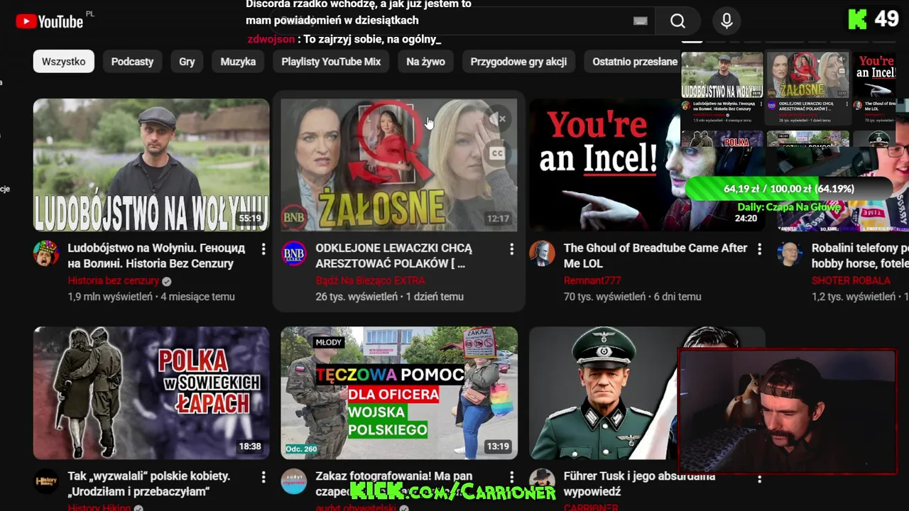The width and height of the screenshot is (909, 511).
Task: Start voice search with the microphone icon
Action: (726, 21)
